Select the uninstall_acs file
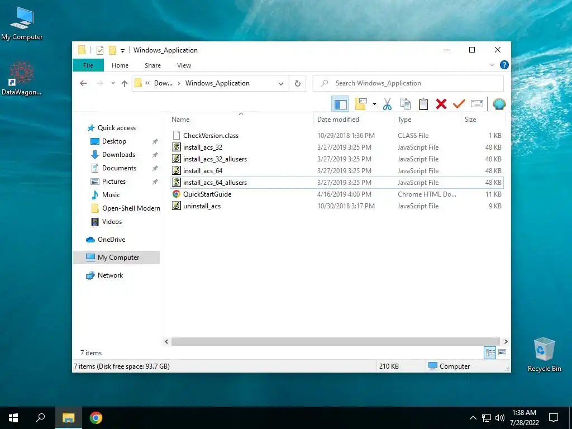The height and width of the screenshot is (429, 572). pos(337,206)
